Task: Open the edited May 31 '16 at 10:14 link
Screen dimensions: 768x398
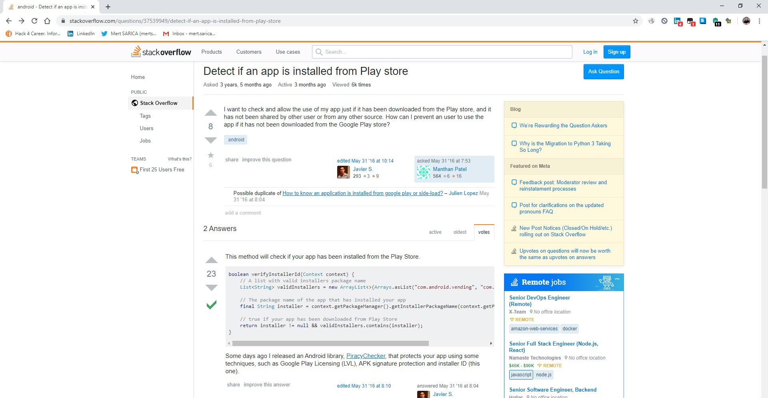Action: coord(365,161)
